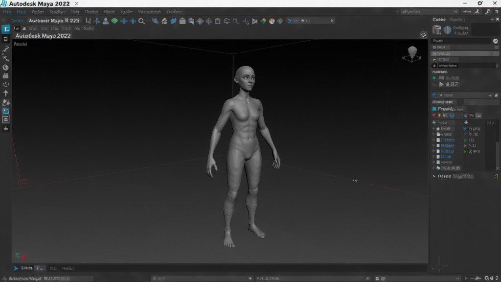Click the small arrow right of the status bar dropdown
Image resolution: width=501 pixels, height=282 pixels.
click(x=466, y=279)
